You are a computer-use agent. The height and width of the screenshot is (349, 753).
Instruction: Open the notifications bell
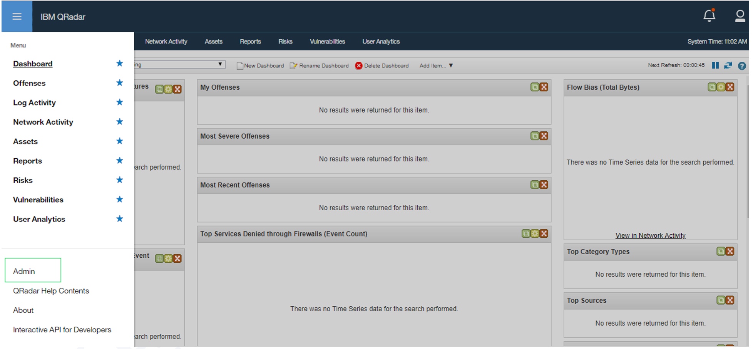click(709, 16)
